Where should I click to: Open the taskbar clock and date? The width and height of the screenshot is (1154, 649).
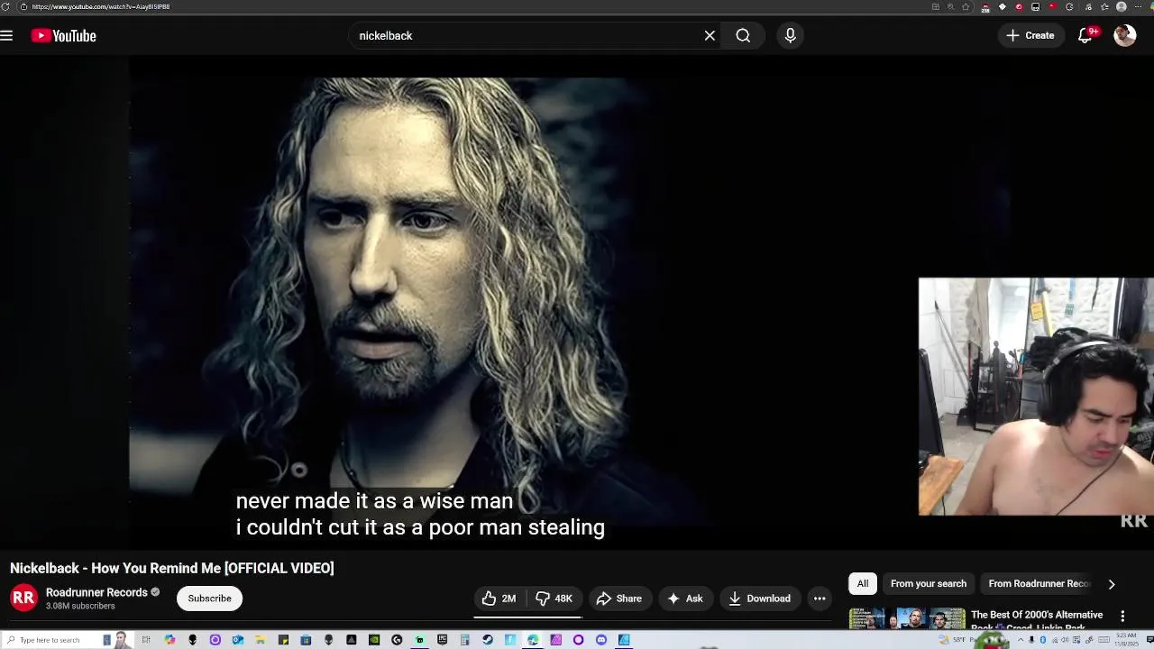point(1126,640)
